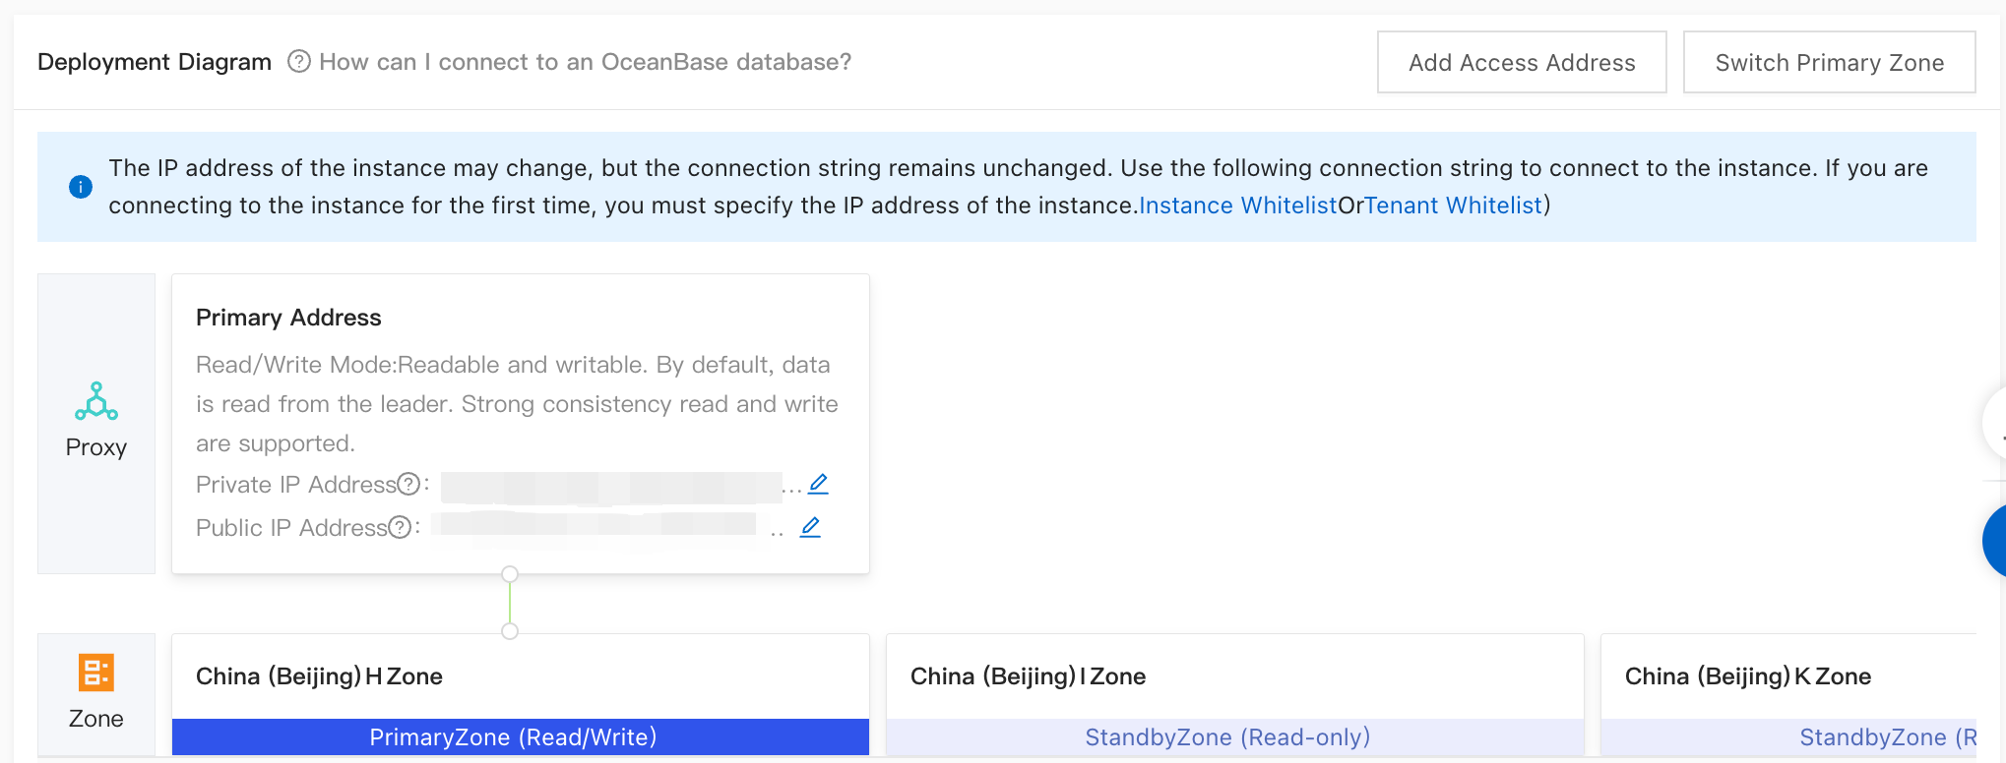This screenshot has height=763, width=2006.
Task: Click the China (Beijing) K Zone card title
Action: pos(1747,676)
